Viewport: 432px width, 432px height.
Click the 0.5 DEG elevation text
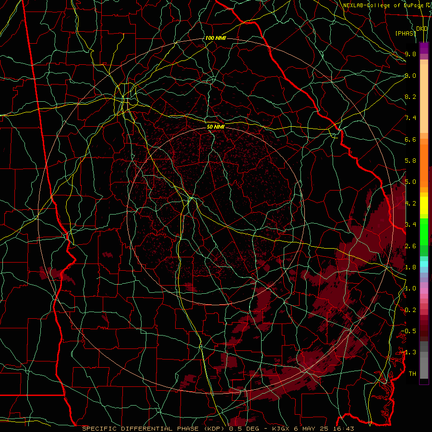[243, 429]
